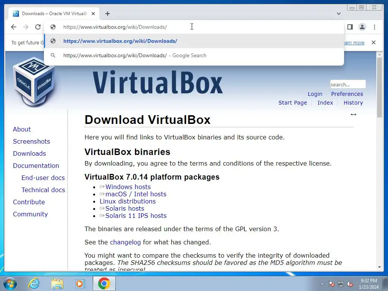Click the Solaris hosts external-link icon
Image resolution: width=388 pixels, height=291 pixels.
coord(102,208)
